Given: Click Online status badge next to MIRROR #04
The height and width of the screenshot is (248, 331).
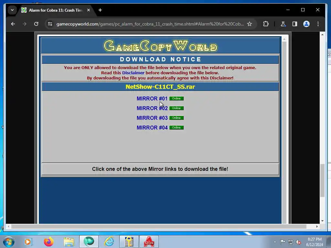Looking at the screenshot, I should [176, 128].
